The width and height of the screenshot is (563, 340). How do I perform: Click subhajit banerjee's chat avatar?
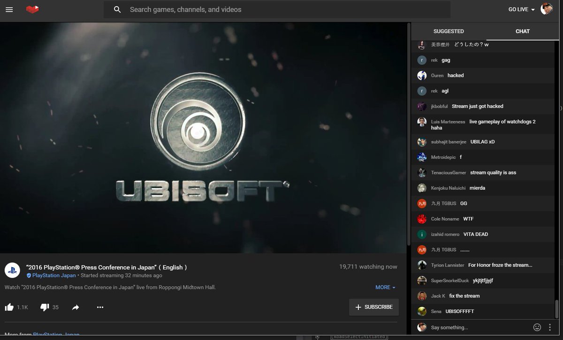tap(422, 142)
